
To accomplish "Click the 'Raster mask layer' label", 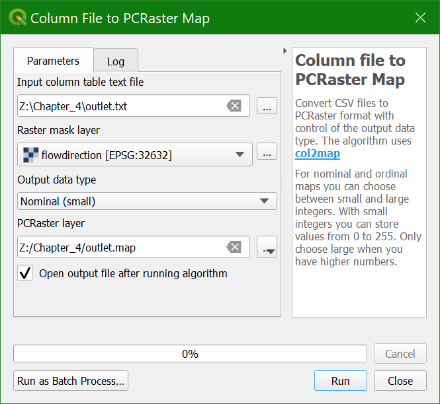I will click(x=58, y=130).
